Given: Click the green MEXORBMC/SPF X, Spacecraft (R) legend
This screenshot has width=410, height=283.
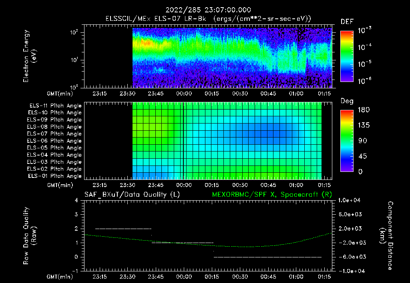Looking at the screenshot, I should point(272,195).
